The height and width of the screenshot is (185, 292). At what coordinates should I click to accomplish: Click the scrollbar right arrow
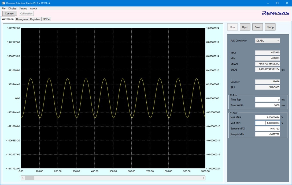pyautogui.click(x=203, y=178)
